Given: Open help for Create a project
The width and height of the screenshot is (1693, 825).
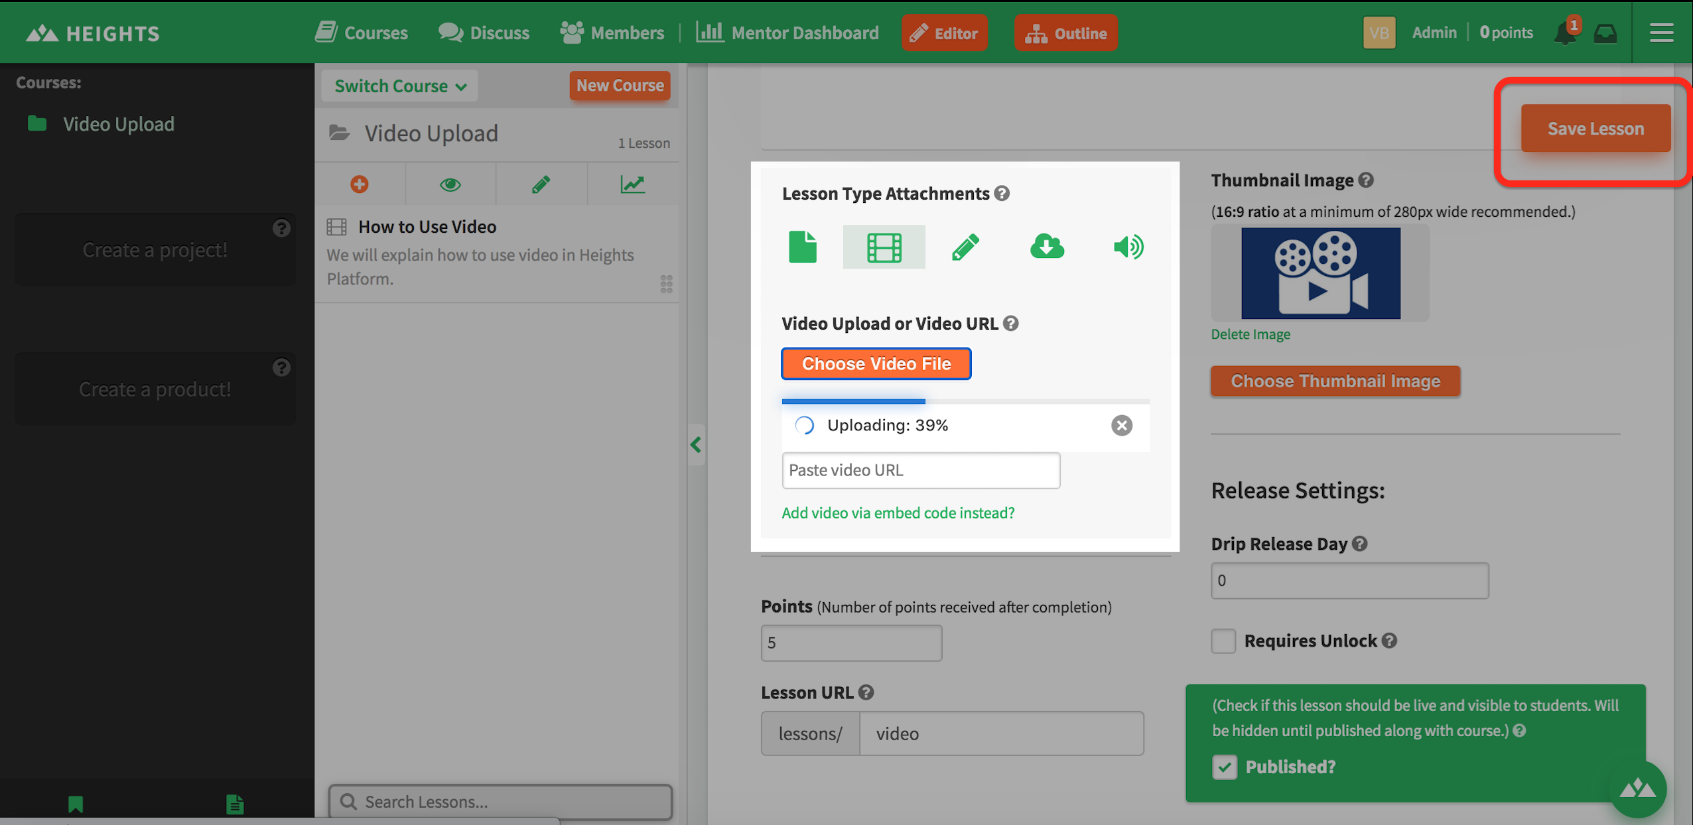Looking at the screenshot, I should point(281,228).
